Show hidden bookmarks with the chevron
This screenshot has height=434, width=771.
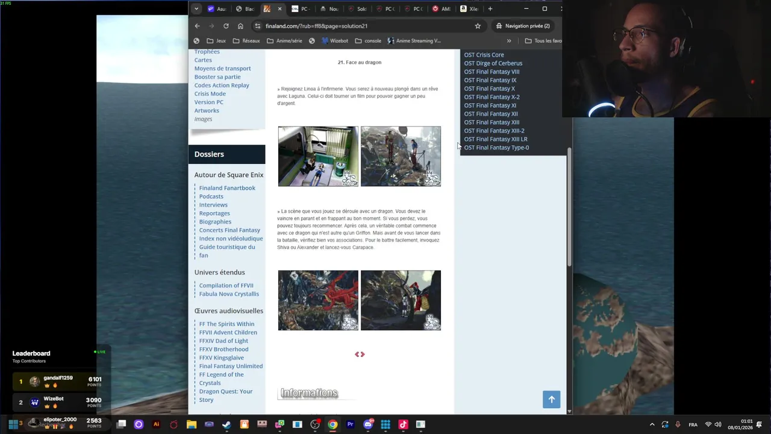(x=509, y=41)
